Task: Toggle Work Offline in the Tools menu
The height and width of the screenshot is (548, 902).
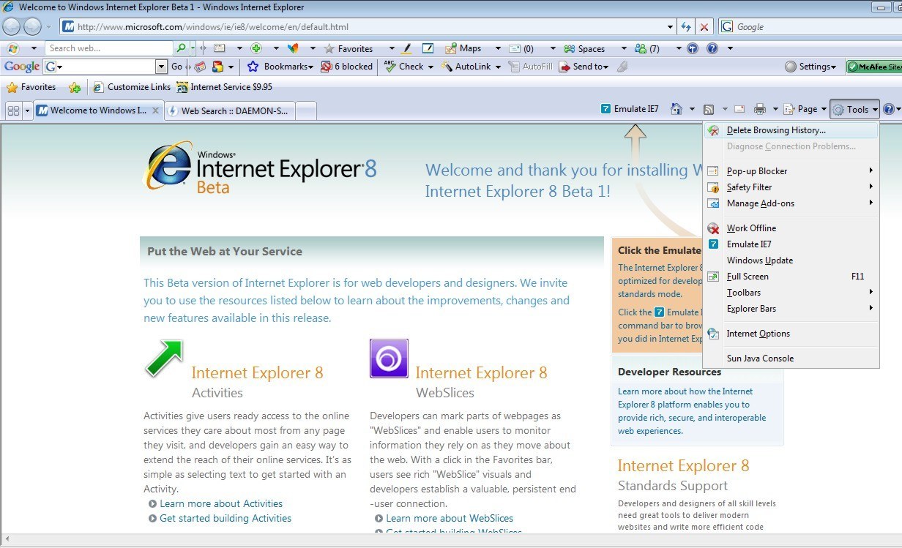Action: 751,228
